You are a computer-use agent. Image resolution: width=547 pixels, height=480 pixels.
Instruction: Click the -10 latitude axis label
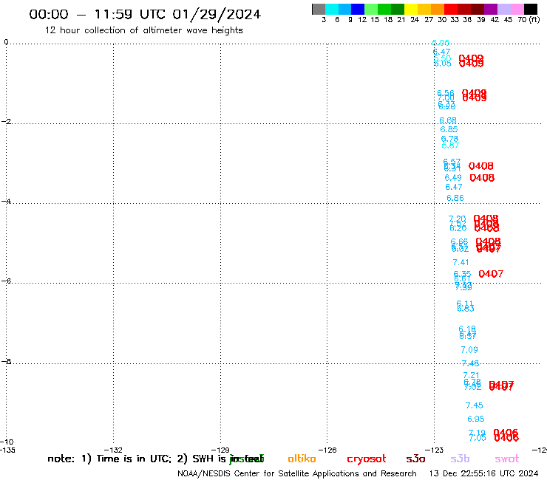7,442
